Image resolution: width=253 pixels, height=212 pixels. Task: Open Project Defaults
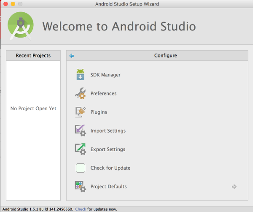click(109, 187)
